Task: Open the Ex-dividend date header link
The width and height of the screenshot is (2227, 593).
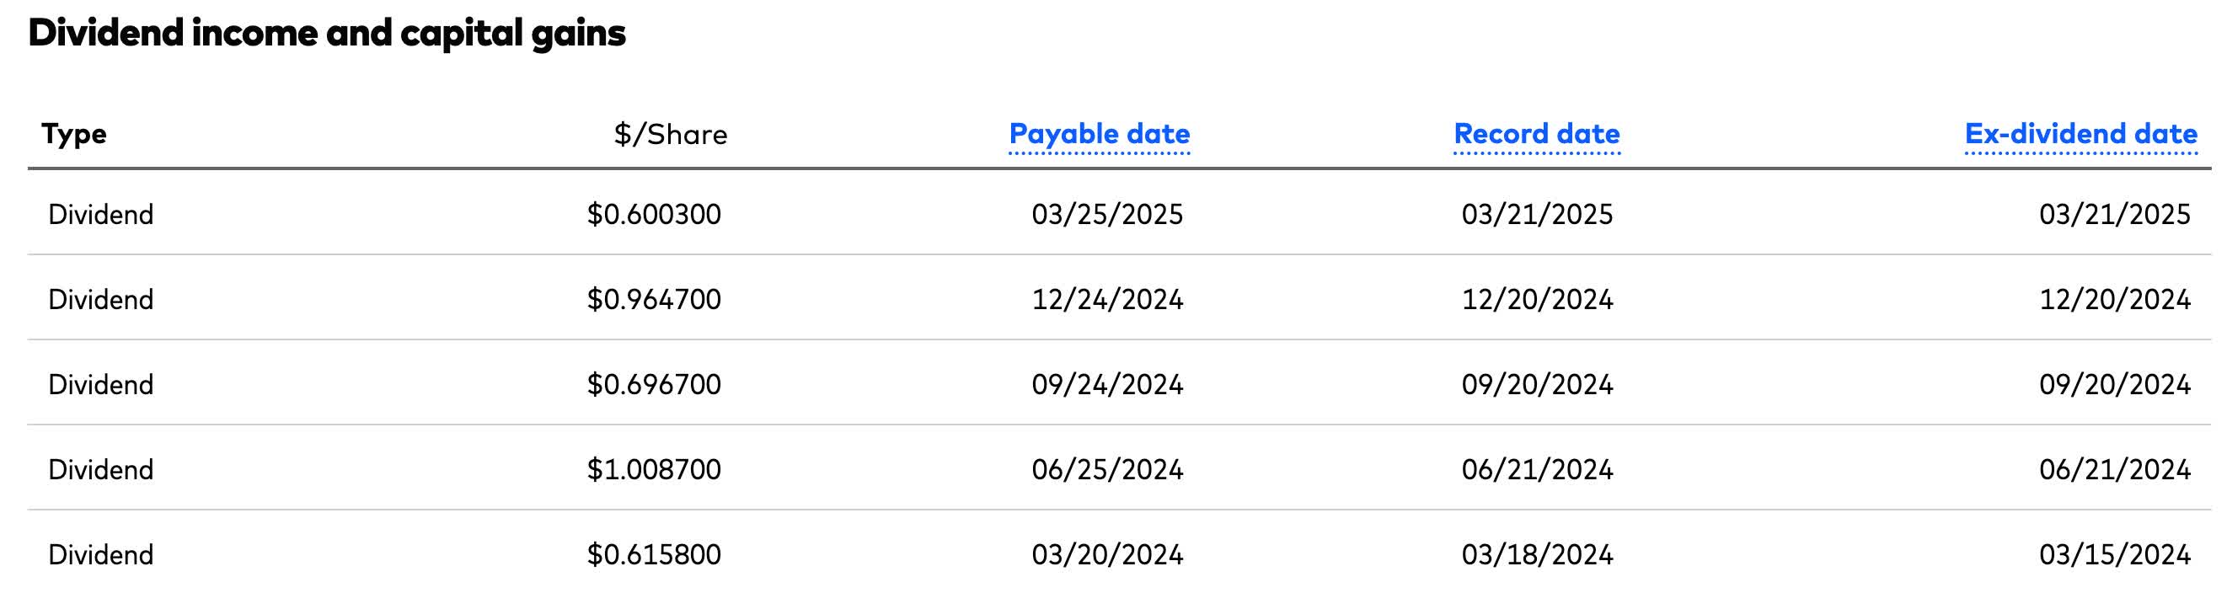Action: tap(2080, 134)
